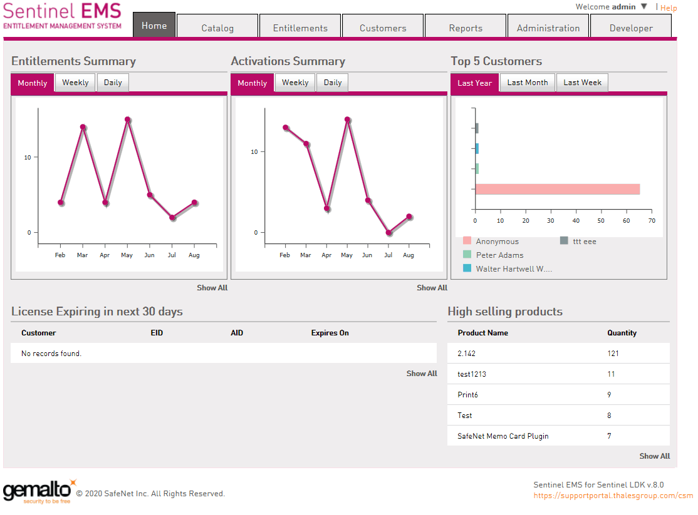Show Last Week in Top 5 Customers
The width and height of the screenshot is (698, 515).
click(x=582, y=83)
